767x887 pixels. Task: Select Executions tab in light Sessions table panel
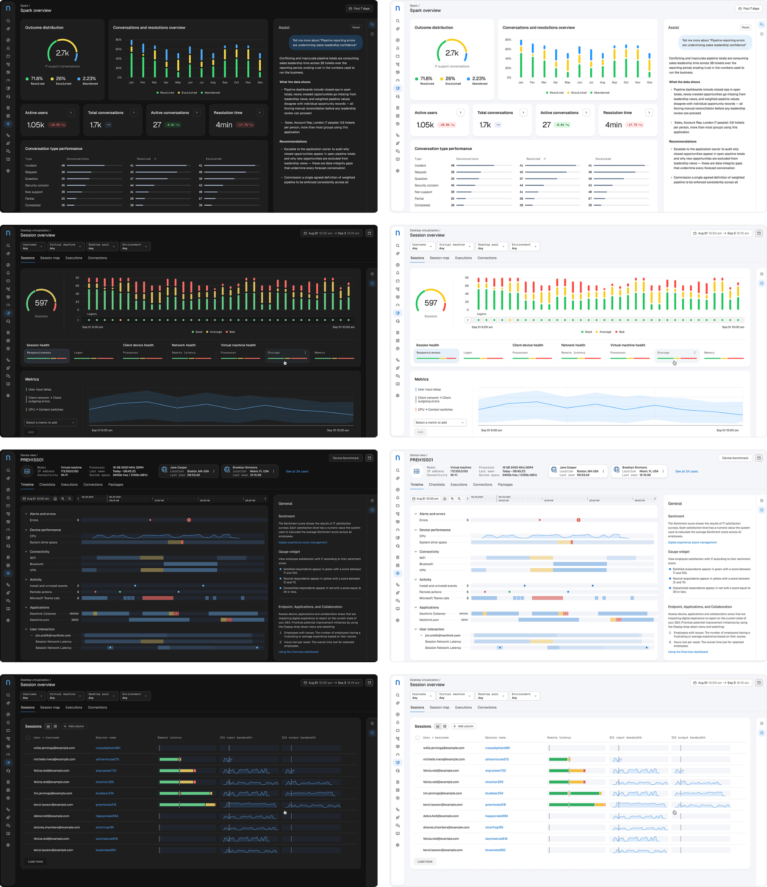coord(463,708)
